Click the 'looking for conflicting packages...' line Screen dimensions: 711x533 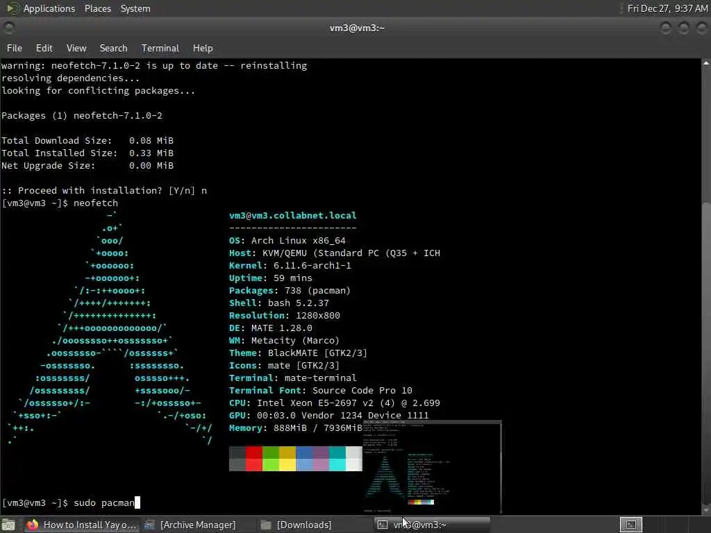coord(98,91)
